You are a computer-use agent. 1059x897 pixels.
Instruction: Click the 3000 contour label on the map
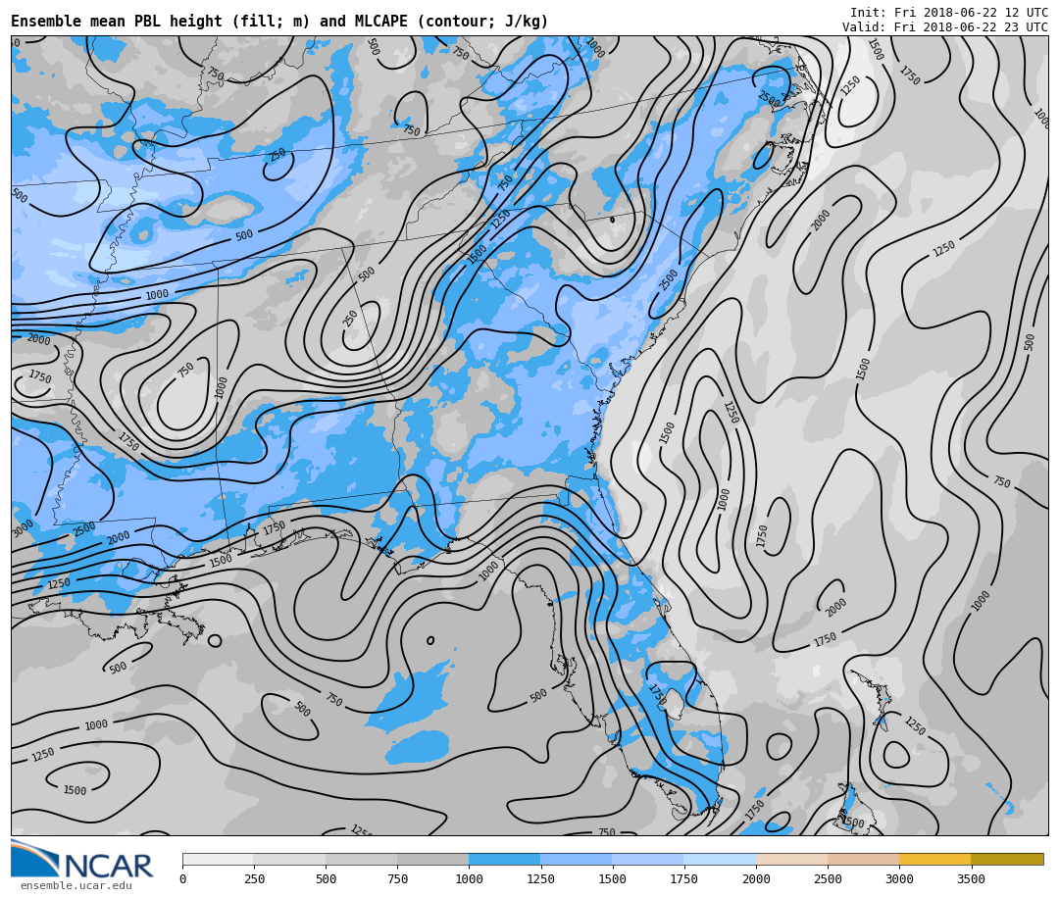pyautogui.click(x=23, y=528)
